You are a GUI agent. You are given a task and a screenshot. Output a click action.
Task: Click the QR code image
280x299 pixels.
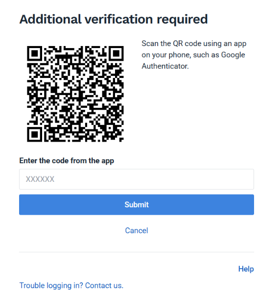[x=75, y=94]
